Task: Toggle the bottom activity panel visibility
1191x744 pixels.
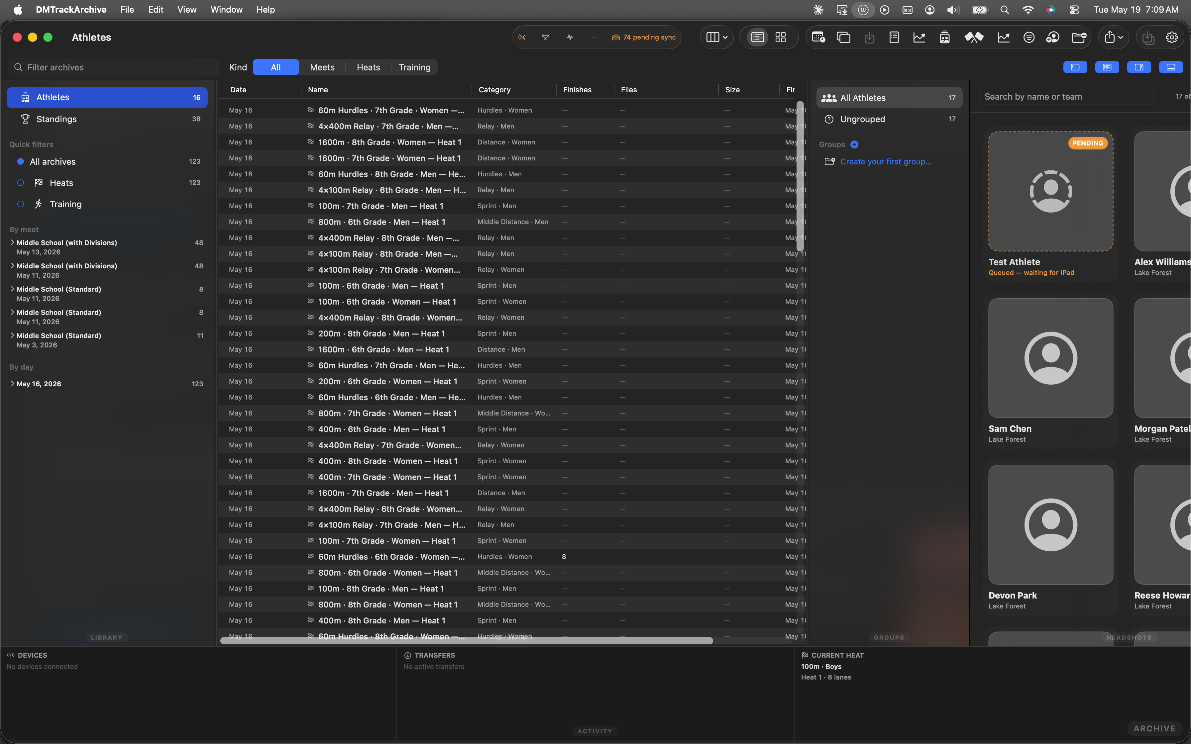Action: tap(1171, 67)
